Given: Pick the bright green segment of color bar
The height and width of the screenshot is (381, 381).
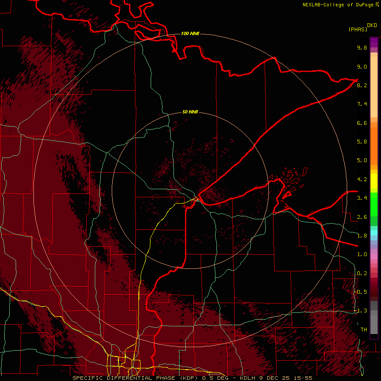Looking at the screenshot, I should (x=374, y=204).
